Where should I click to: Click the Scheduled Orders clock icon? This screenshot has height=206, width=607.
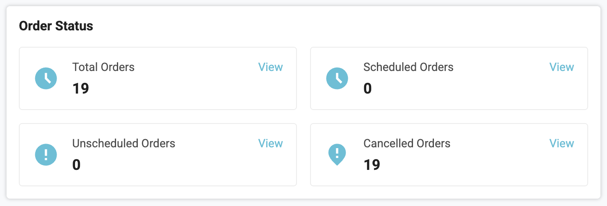(337, 78)
